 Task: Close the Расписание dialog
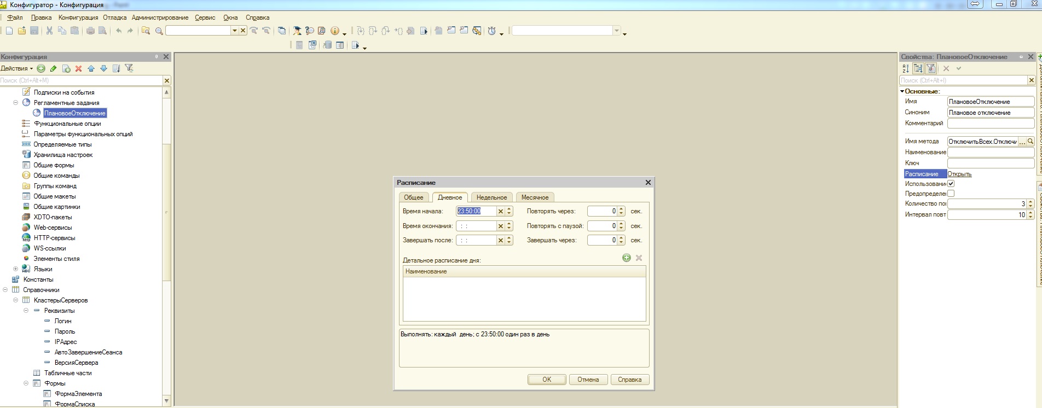click(648, 182)
